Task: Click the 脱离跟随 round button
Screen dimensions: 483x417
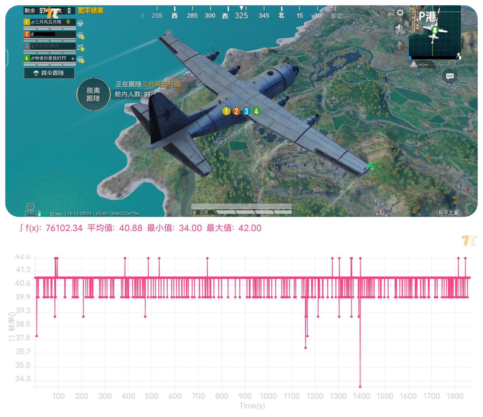Action: coord(93,94)
